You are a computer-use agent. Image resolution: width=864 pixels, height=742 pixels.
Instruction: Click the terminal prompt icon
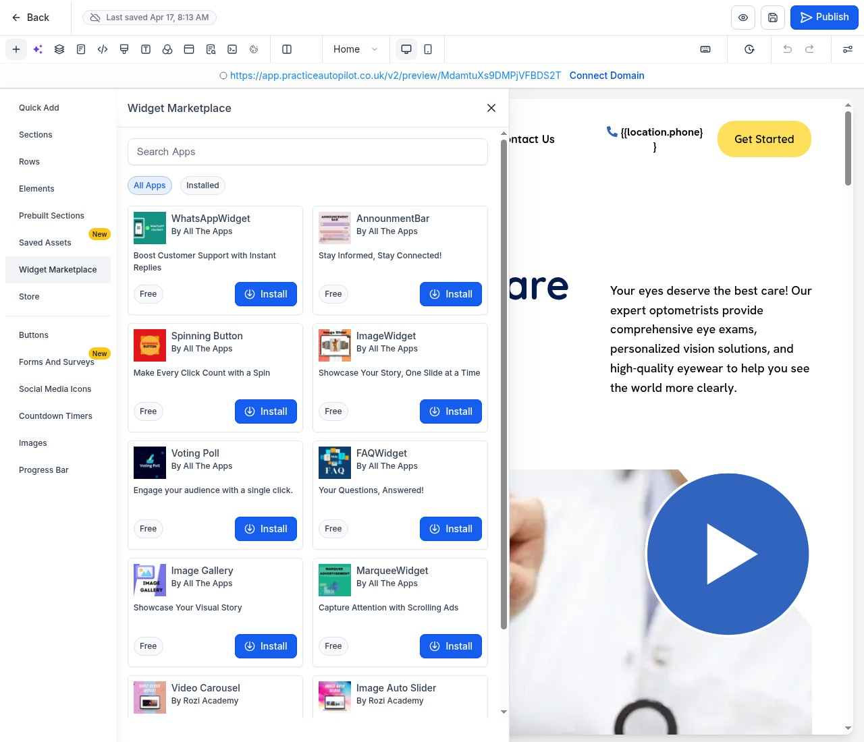[x=232, y=49]
